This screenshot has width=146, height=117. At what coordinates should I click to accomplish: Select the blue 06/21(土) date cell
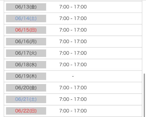[x=26, y=99]
